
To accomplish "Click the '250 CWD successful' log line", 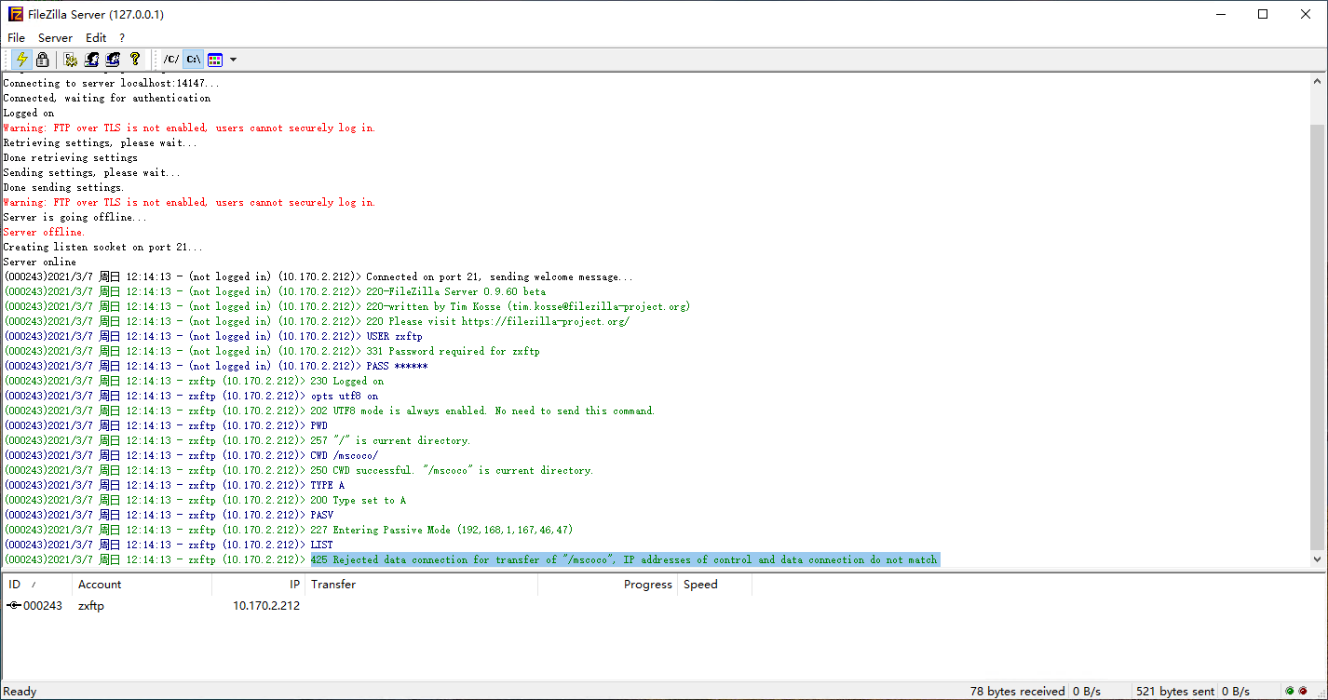I will coord(298,470).
